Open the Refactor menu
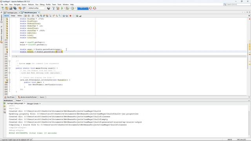The width and height of the screenshot is (251, 141). pos(31,4)
